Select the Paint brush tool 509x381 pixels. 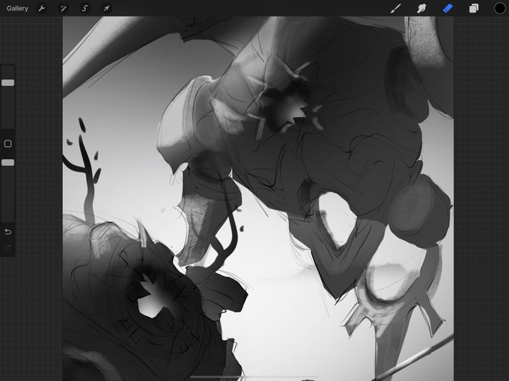click(x=396, y=8)
